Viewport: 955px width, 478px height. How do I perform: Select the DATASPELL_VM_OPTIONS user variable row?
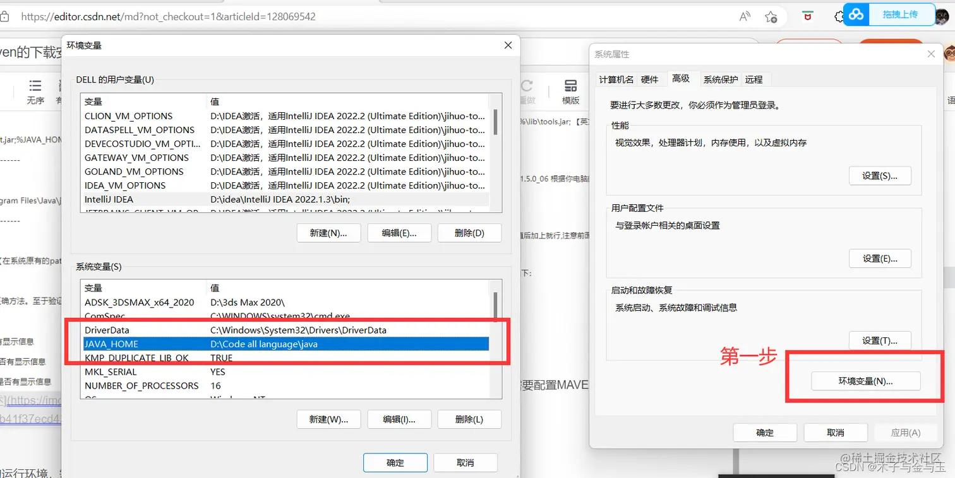285,130
